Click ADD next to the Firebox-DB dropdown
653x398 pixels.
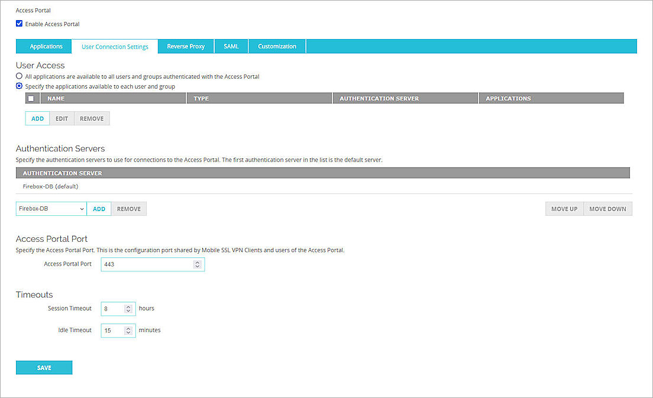click(99, 208)
